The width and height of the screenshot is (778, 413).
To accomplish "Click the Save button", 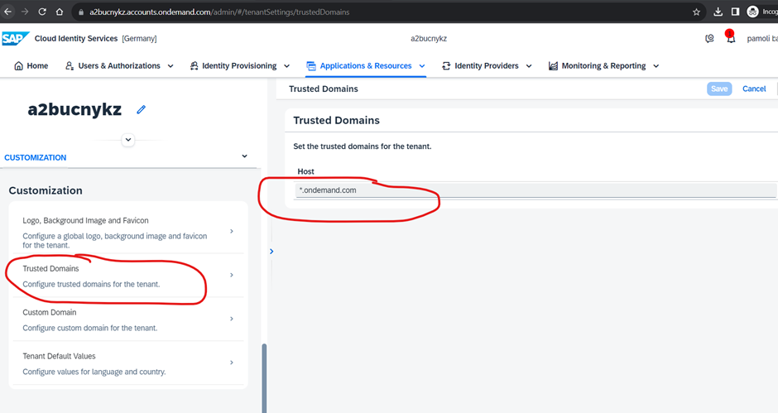I will [x=719, y=89].
